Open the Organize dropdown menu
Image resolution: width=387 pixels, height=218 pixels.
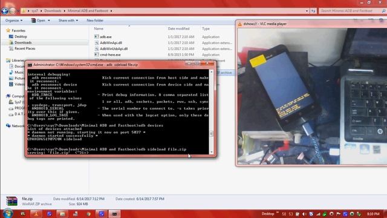point(14,21)
